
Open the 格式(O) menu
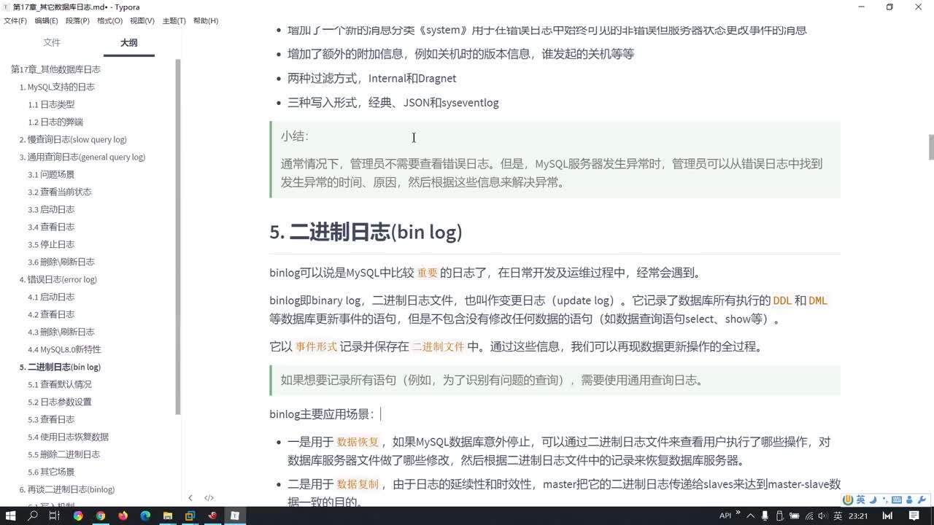tap(110, 21)
